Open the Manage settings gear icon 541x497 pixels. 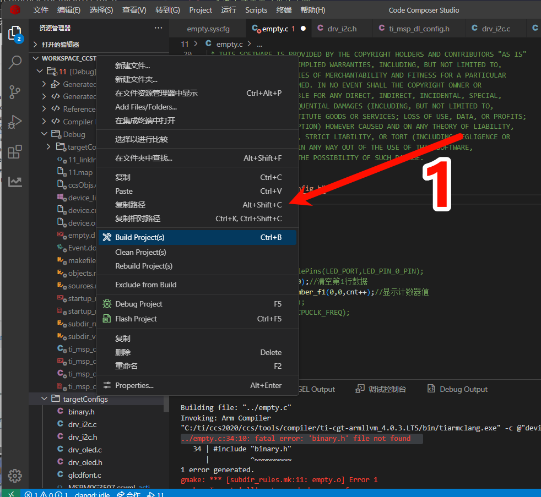tap(15, 476)
